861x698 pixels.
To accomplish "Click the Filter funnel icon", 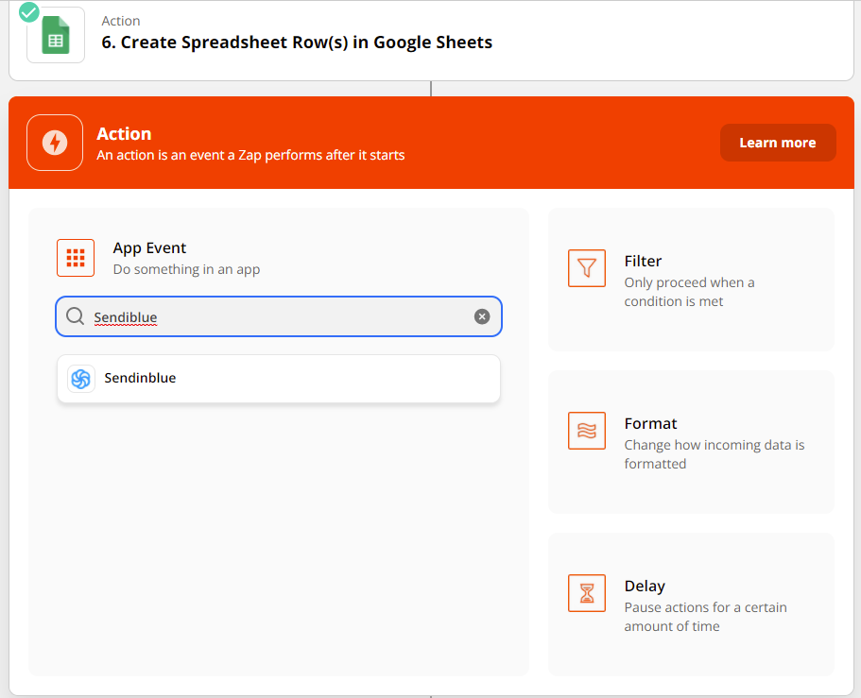I will point(587,268).
